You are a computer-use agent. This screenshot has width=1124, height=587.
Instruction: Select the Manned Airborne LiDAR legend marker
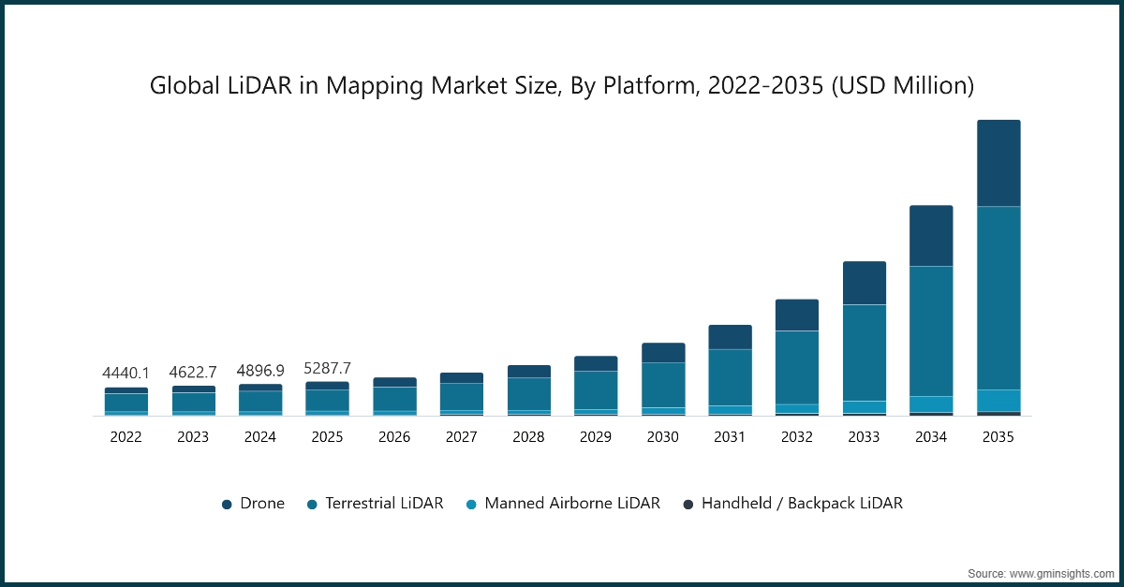(x=473, y=504)
